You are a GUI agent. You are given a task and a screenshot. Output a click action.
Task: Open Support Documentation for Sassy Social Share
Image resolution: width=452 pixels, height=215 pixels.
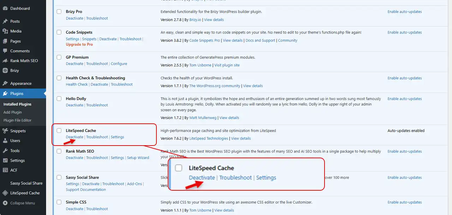pyautogui.click(x=86, y=190)
